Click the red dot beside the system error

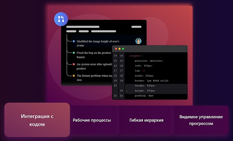[x=74, y=64]
